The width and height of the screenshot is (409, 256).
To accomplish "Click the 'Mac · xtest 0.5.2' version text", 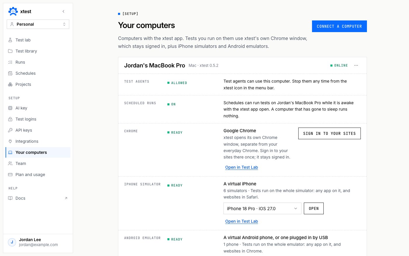I will pyautogui.click(x=204, y=65).
